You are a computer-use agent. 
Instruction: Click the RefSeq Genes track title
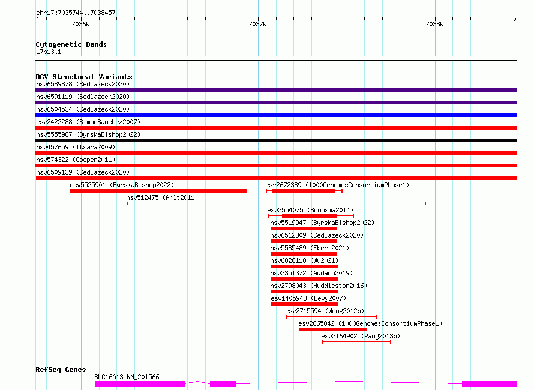[61, 370]
